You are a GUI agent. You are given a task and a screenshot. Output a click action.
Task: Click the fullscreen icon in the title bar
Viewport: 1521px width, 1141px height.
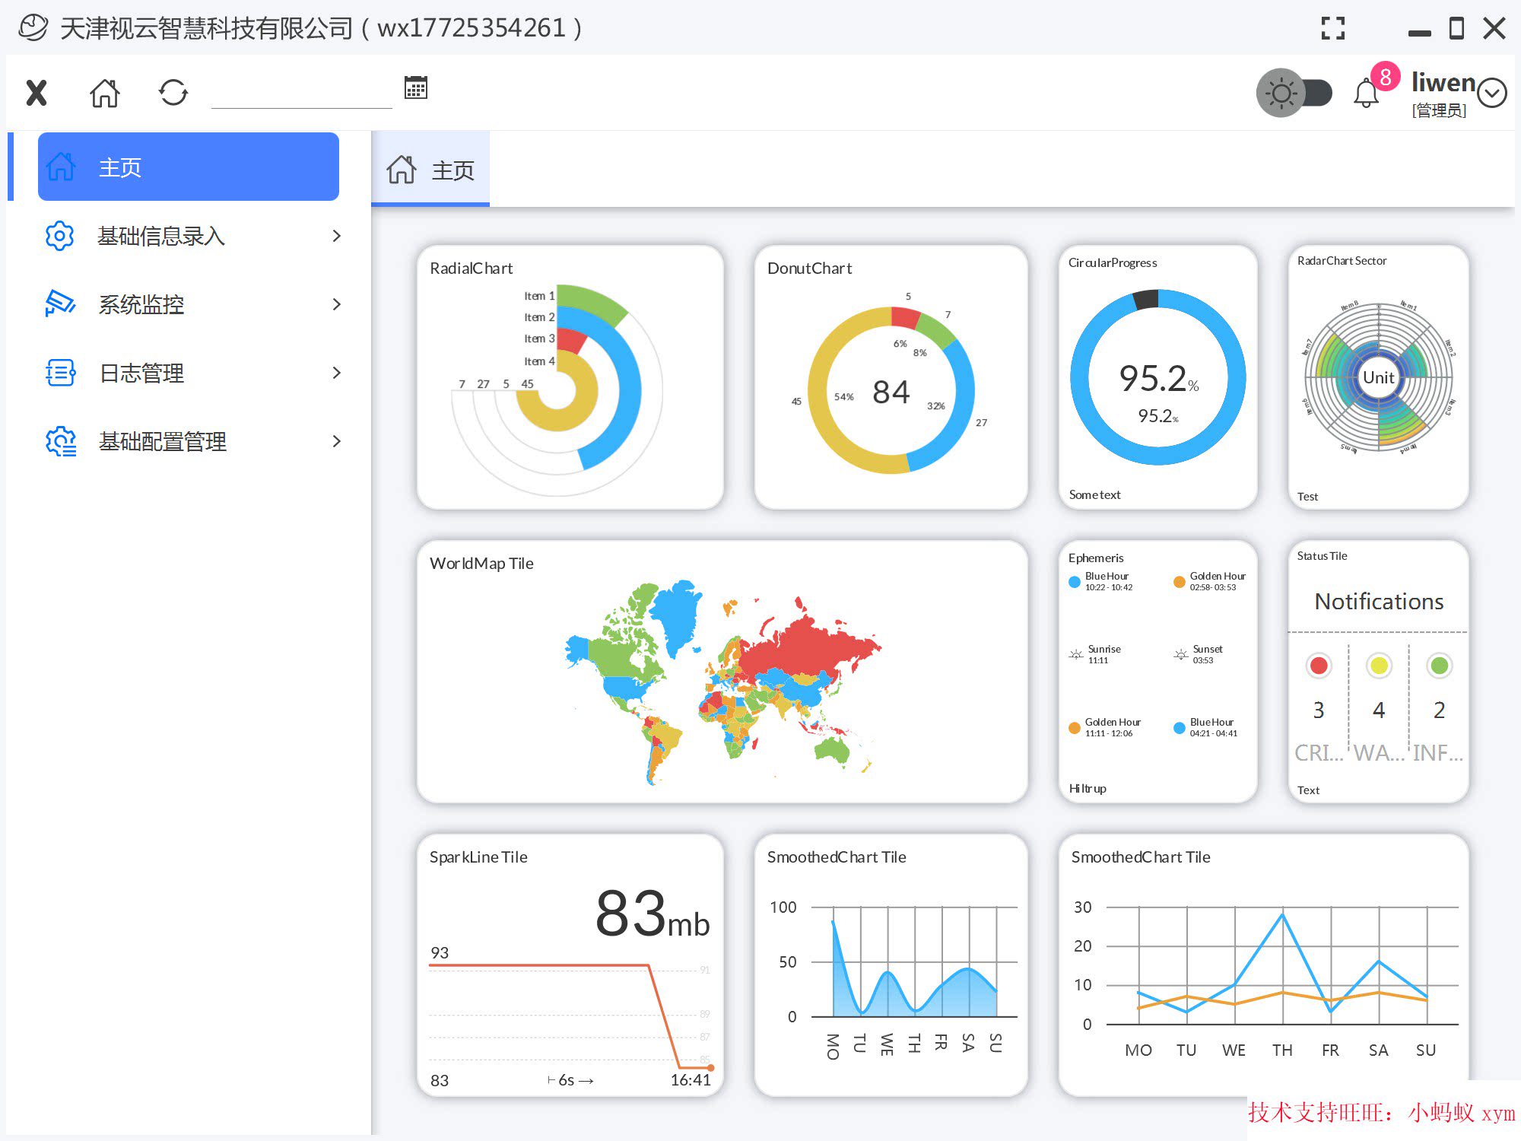[1333, 28]
